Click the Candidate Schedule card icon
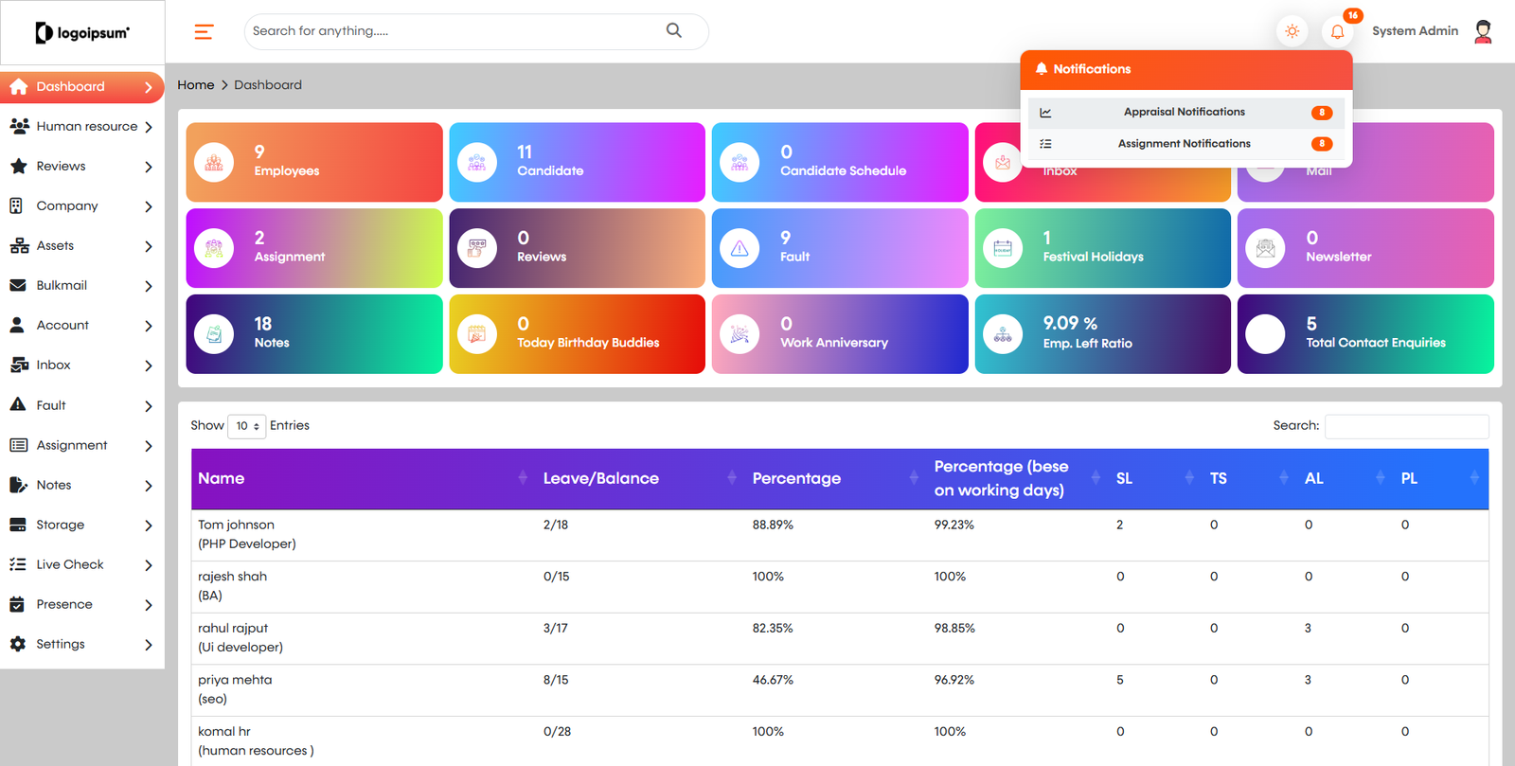1515x766 pixels. click(x=740, y=163)
